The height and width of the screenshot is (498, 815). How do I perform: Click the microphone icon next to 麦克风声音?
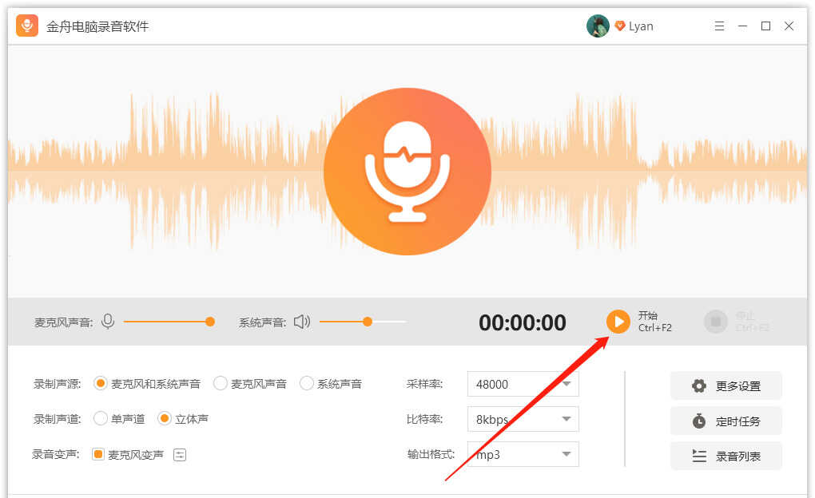(108, 322)
